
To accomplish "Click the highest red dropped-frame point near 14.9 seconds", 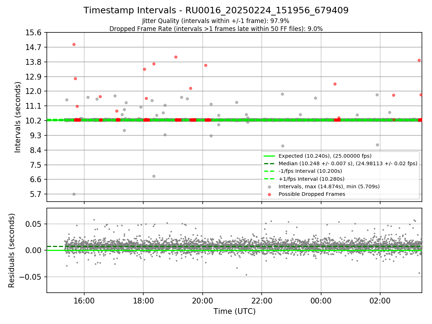I will (x=74, y=44).
